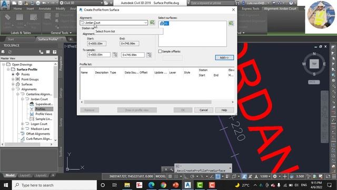
Task: Click select surface from drawing icon
Action: pyautogui.click(x=231, y=23)
